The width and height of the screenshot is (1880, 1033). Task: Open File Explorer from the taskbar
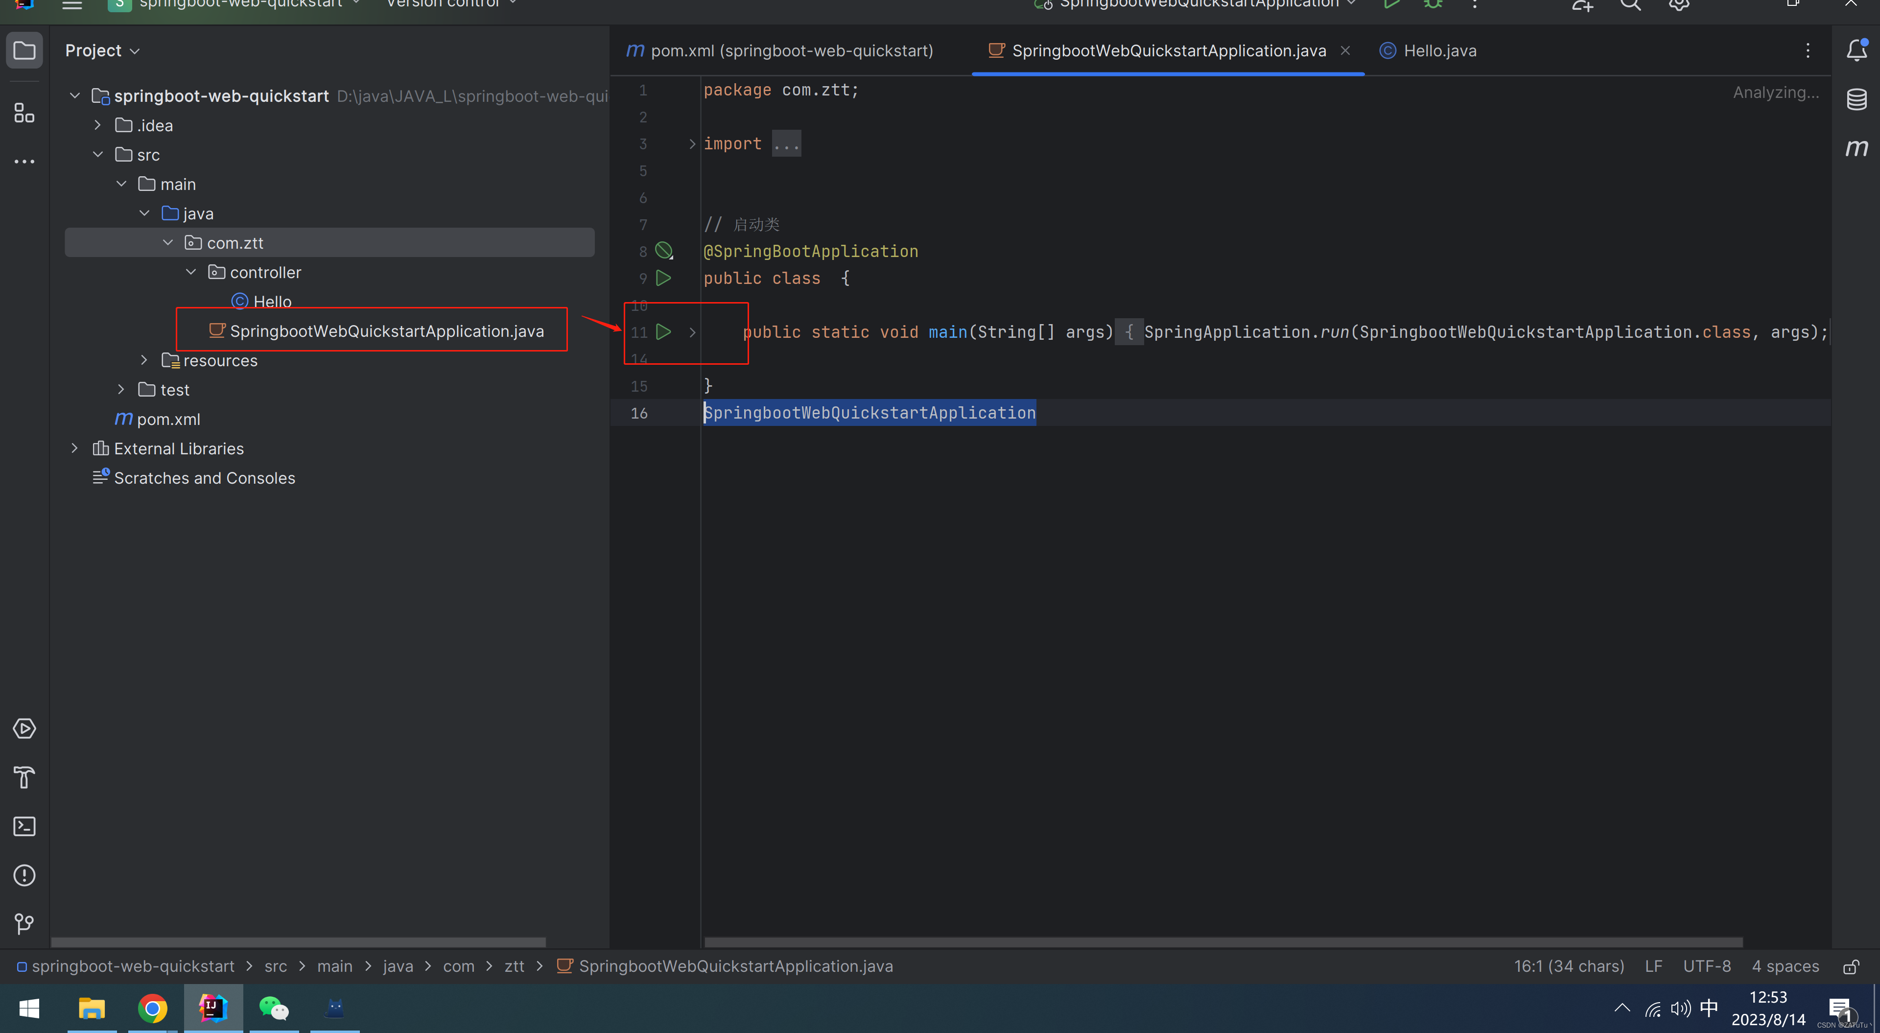point(92,1009)
